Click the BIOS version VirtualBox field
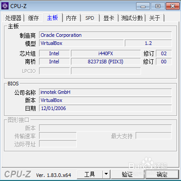This screenshot has width=181, height=181. (106, 100)
